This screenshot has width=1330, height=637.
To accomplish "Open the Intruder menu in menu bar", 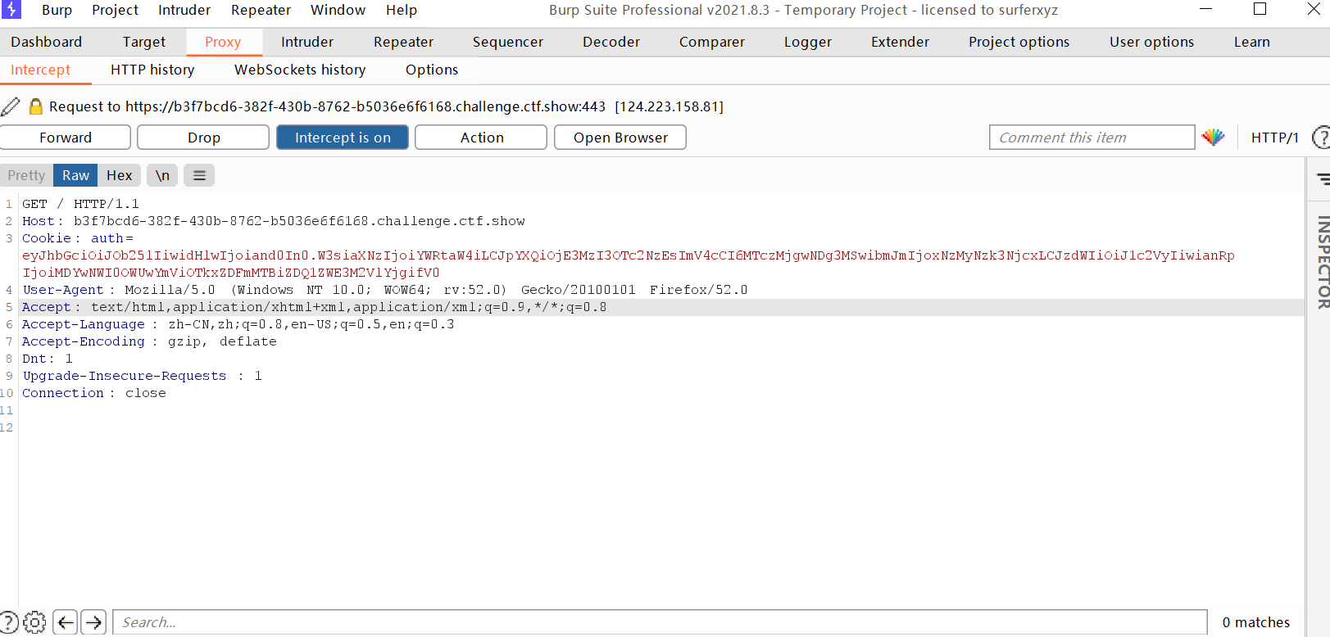I will pos(184,10).
